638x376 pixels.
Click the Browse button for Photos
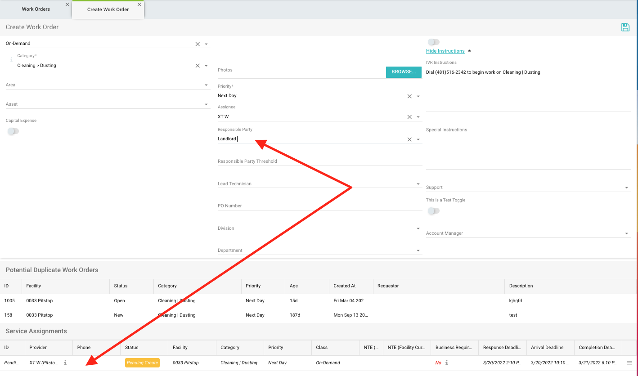pos(404,72)
